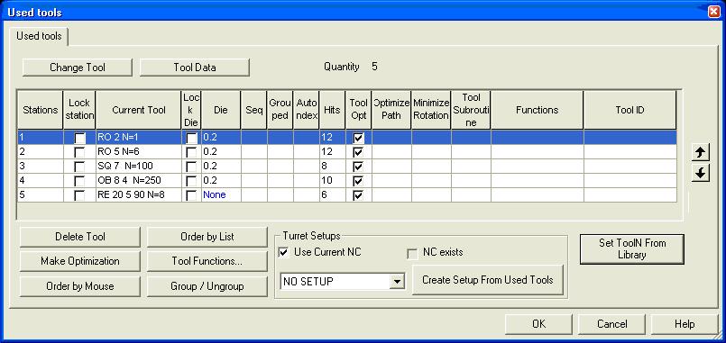
Task: Click Create Setup From Used Tools
Action: pyautogui.click(x=488, y=280)
